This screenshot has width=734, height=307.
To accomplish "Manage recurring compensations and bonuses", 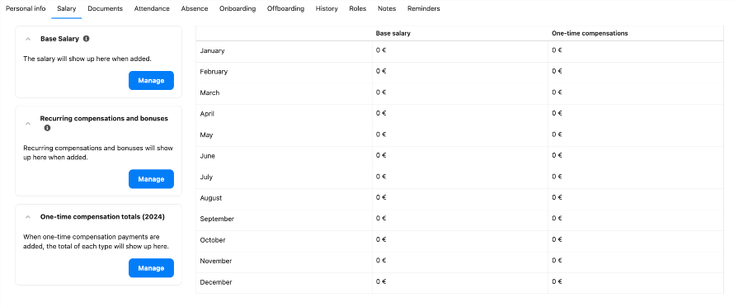I will 151,179.
